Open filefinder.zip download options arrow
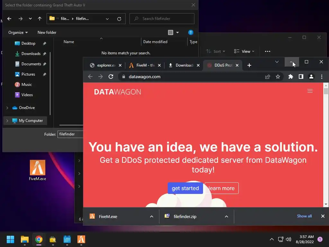Viewport: 329px width, 247px height. point(227,216)
